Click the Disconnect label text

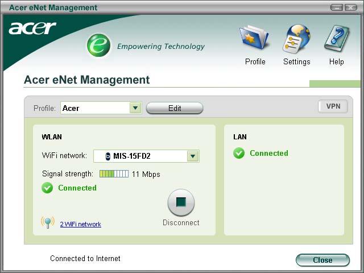click(181, 222)
